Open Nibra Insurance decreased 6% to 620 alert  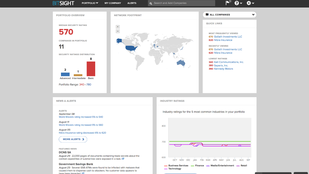click(82, 133)
